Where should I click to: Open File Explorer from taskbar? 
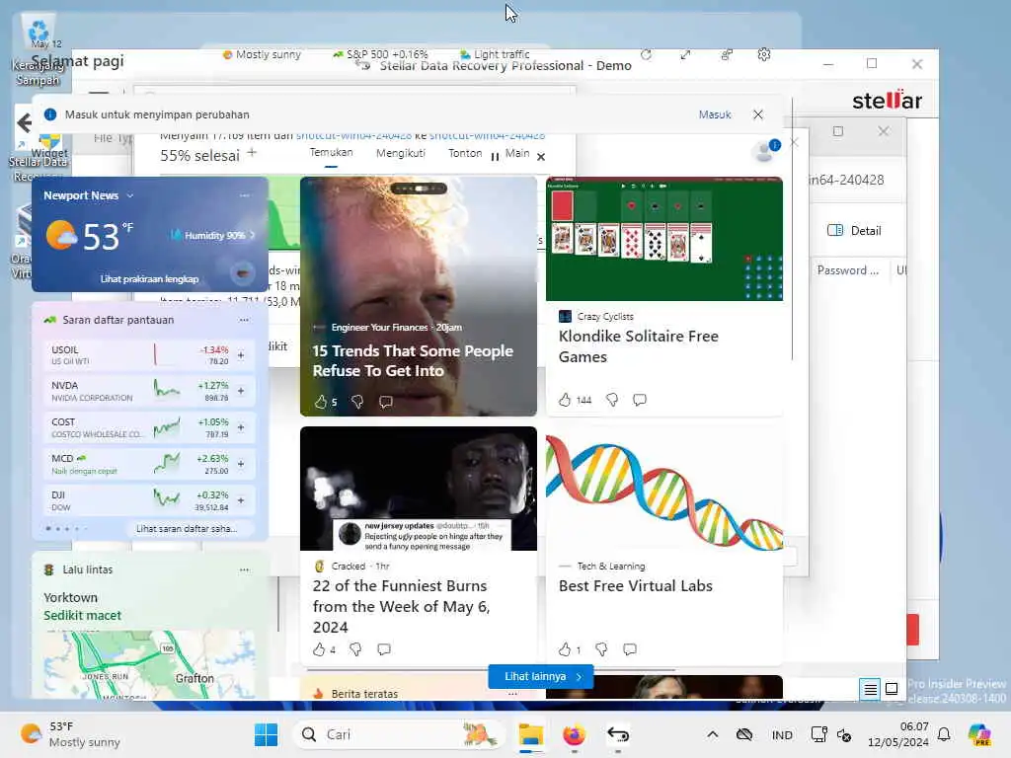(x=530, y=734)
